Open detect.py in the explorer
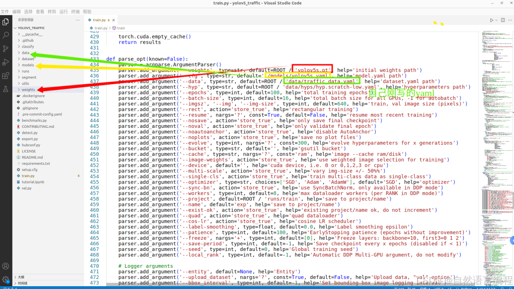The width and height of the screenshot is (514, 289). pyautogui.click(x=48, y=133)
